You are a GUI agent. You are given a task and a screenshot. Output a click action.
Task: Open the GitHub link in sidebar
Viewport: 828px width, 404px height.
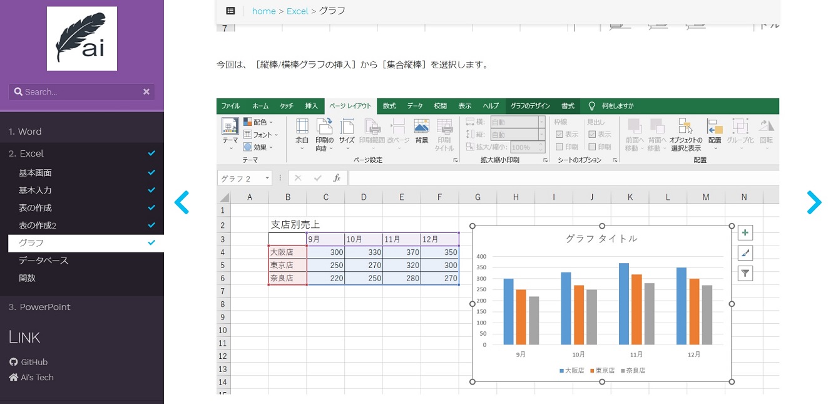(29, 362)
